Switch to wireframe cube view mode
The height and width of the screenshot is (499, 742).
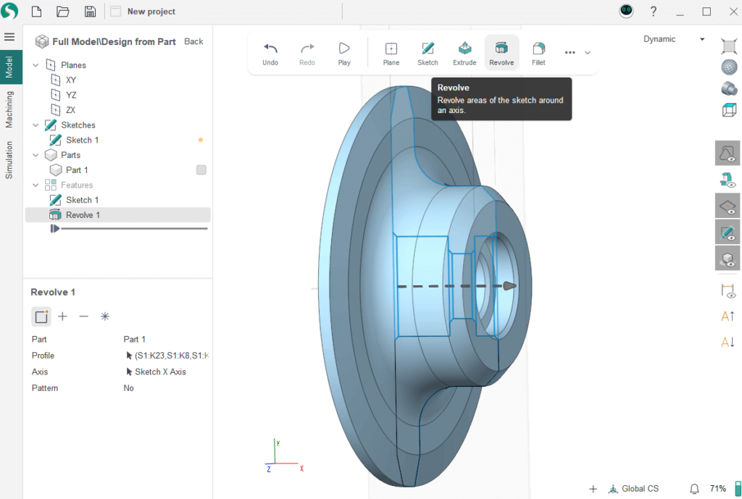click(x=728, y=110)
